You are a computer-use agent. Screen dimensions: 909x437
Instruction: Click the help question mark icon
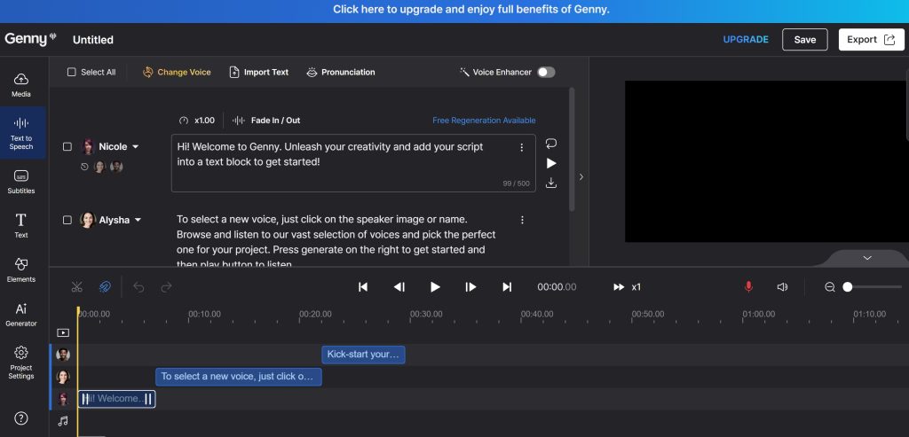coord(21,417)
